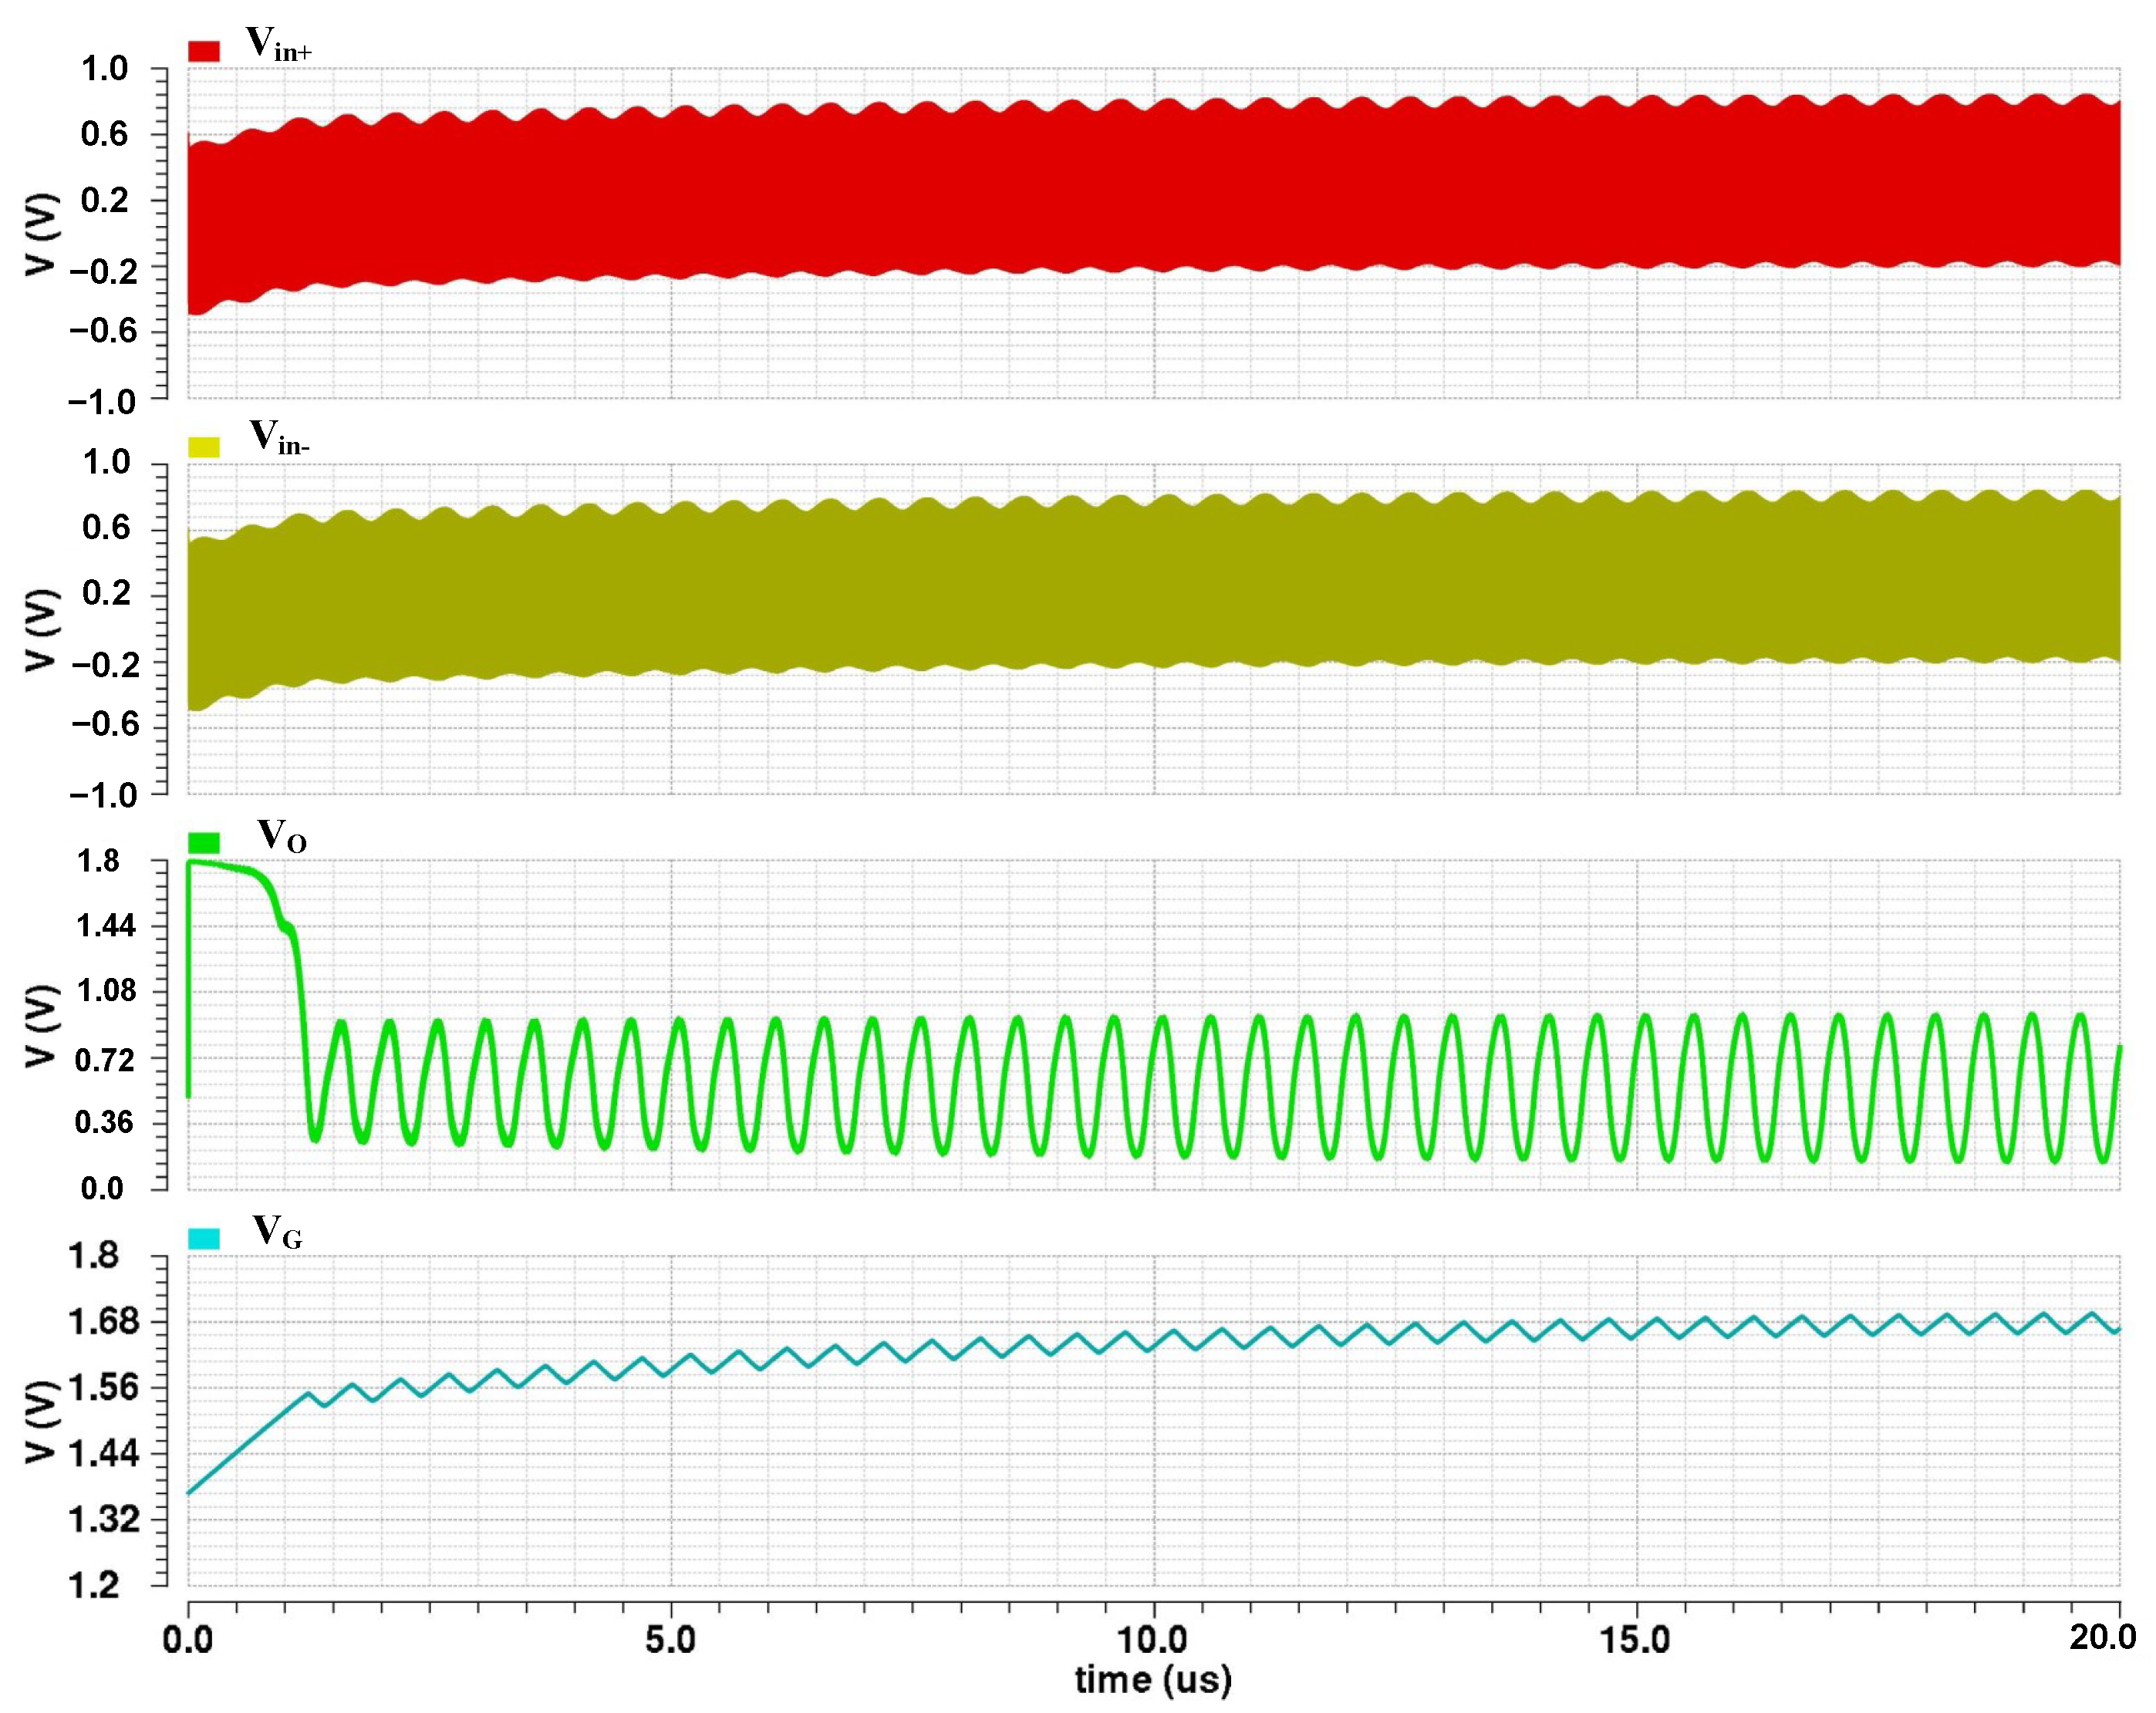Click the 1.44 label on Vo axis
The width and height of the screenshot is (2156, 1713).
point(105,926)
